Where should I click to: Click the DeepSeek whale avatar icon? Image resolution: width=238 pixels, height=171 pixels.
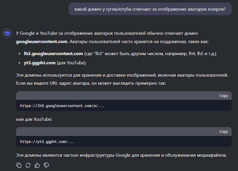(7, 33)
